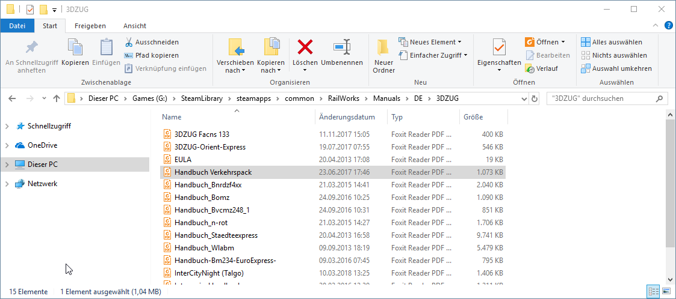676x299 pixels.
Task: Select the Start ribbon tab
Action: [49, 26]
